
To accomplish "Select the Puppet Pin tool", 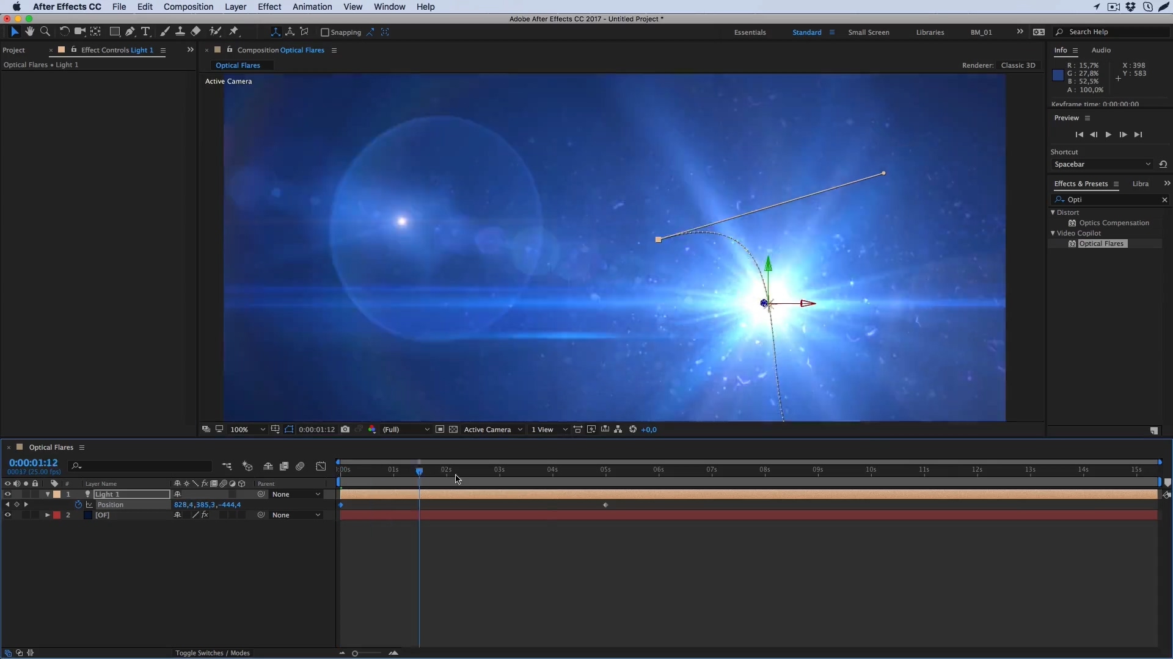I will 234,32.
